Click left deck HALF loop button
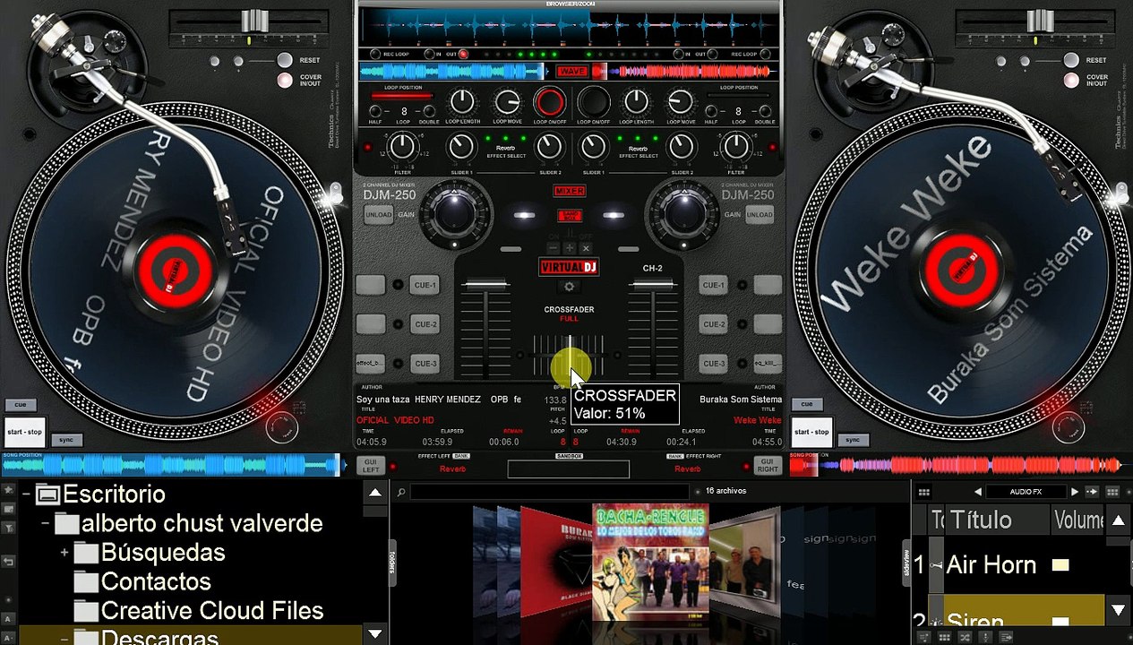This screenshot has height=645, width=1133. (375, 112)
